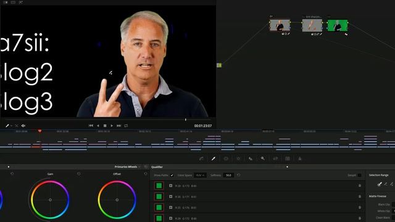Select green swatch in the G:171 row
This screenshot has width=395, height=222.
(x=159, y=197)
